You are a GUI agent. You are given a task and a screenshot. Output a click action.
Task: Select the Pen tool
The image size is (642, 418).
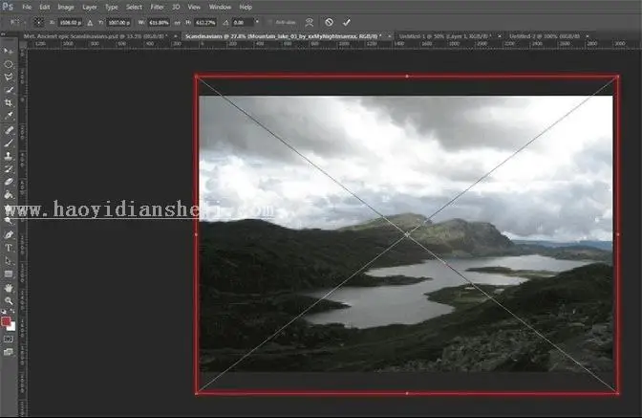click(x=9, y=234)
